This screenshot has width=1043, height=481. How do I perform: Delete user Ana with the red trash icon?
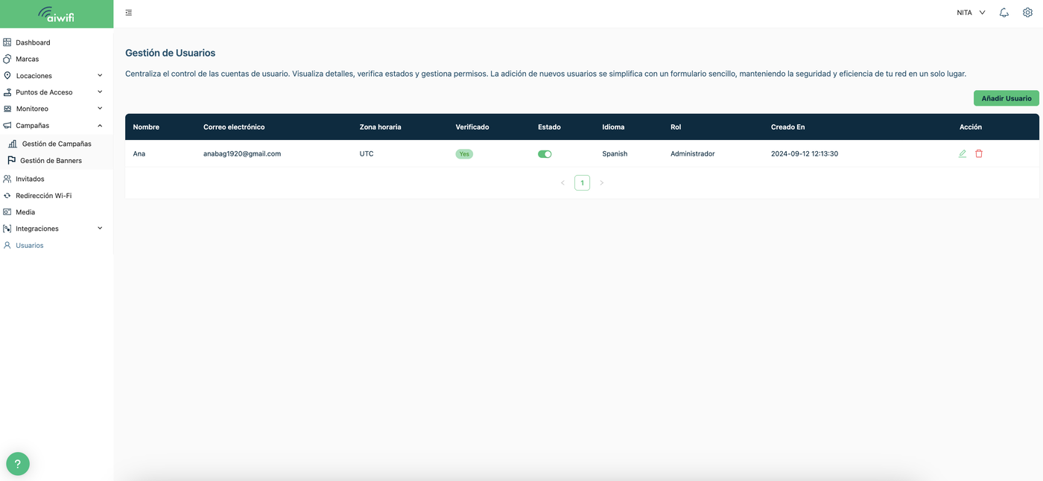tap(979, 153)
